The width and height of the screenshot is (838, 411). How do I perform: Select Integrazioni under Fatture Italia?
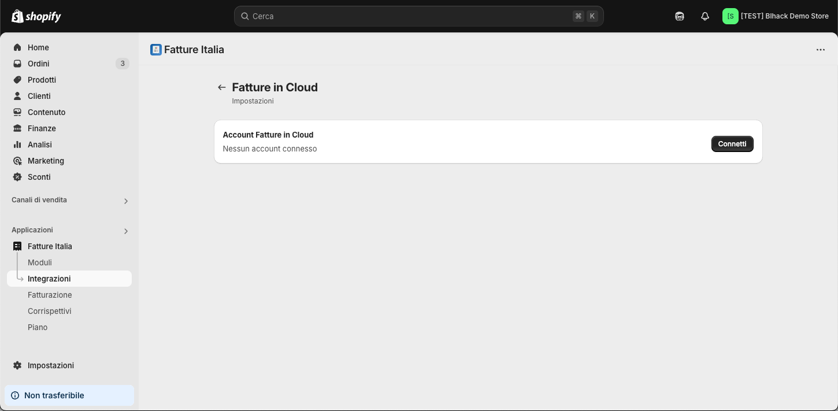click(69, 279)
